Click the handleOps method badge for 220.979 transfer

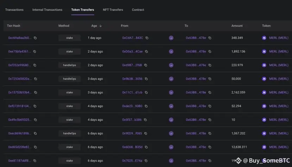coord(69,65)
